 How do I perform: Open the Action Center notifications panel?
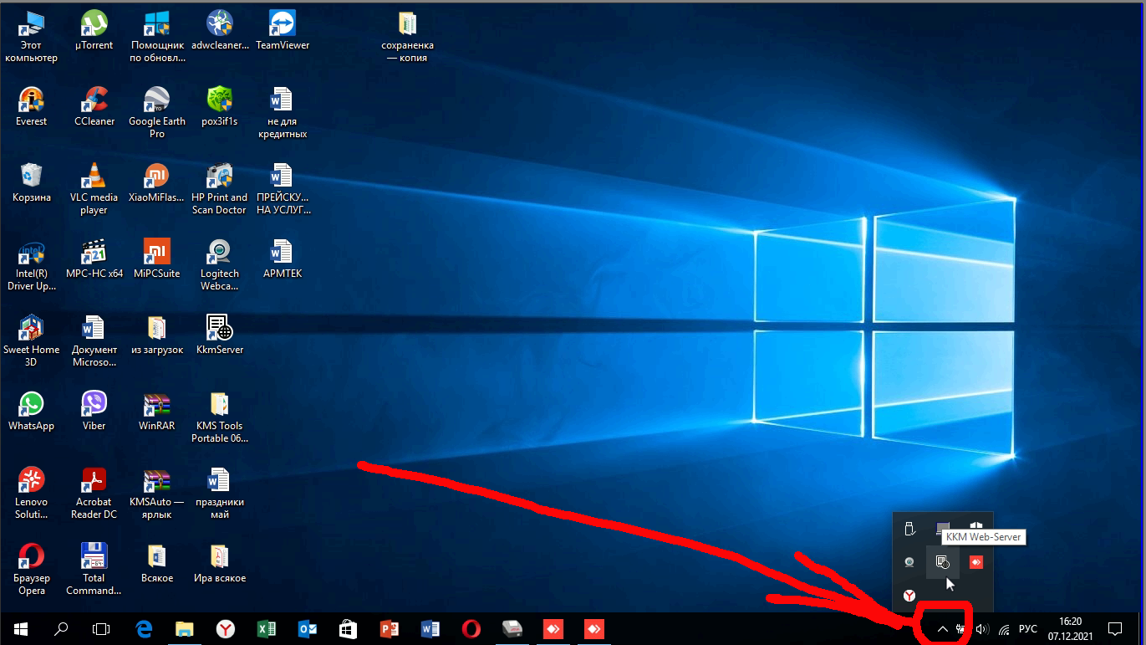[x=1114, y=628]
